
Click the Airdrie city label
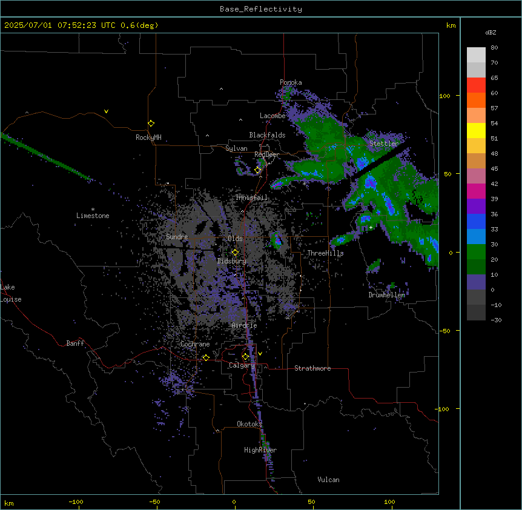pos(245,325)
